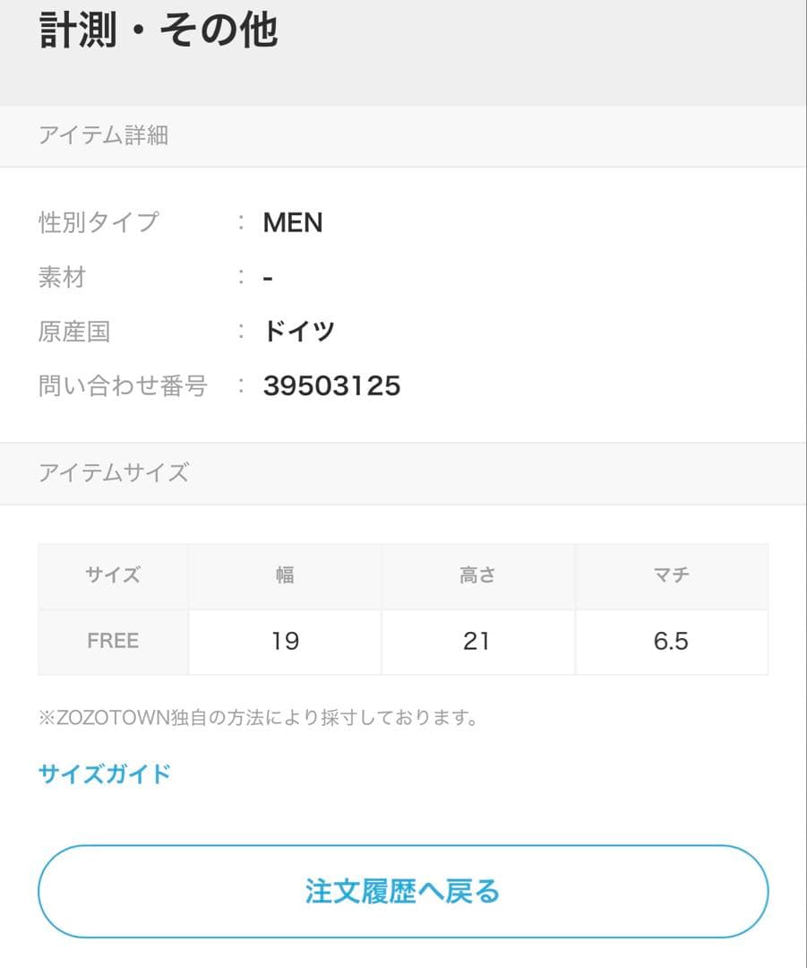The image size is (807, 968).
Task: Open the サイズガイド link
Action: tap(104, 774)
